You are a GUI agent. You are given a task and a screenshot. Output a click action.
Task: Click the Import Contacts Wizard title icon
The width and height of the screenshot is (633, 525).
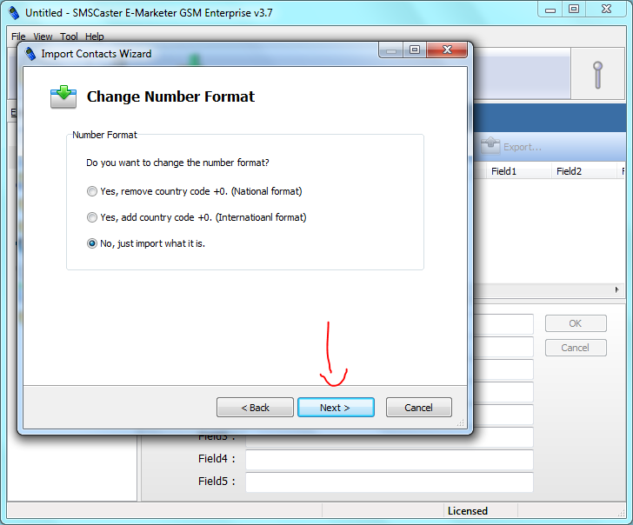click(30, 54)
